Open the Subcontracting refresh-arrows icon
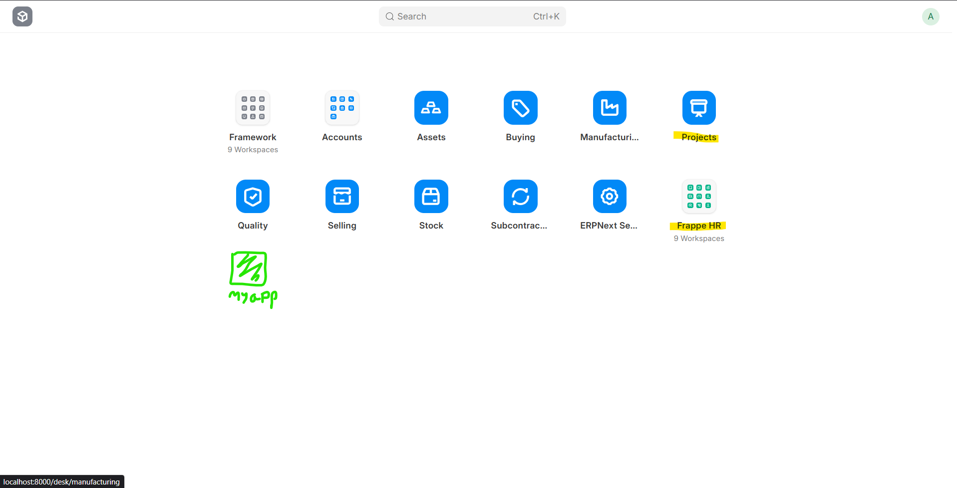 click(x=520, y=197)
